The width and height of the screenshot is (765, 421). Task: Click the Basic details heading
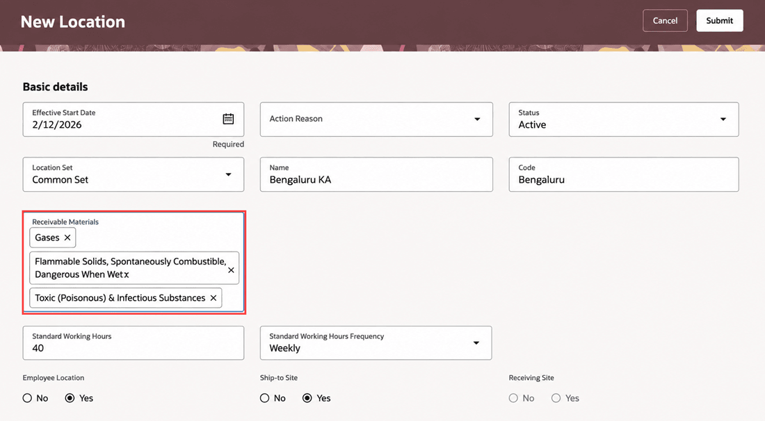click(x=55, y=87)
